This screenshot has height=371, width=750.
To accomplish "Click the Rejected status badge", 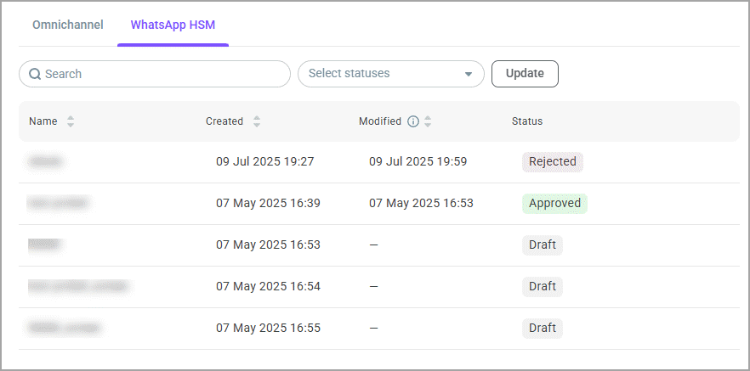I will coord(553,162).
